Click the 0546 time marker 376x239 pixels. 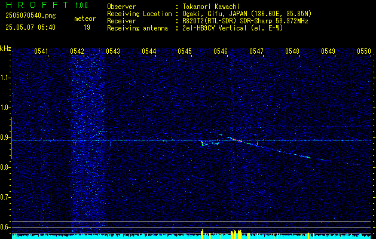point(221,51)
